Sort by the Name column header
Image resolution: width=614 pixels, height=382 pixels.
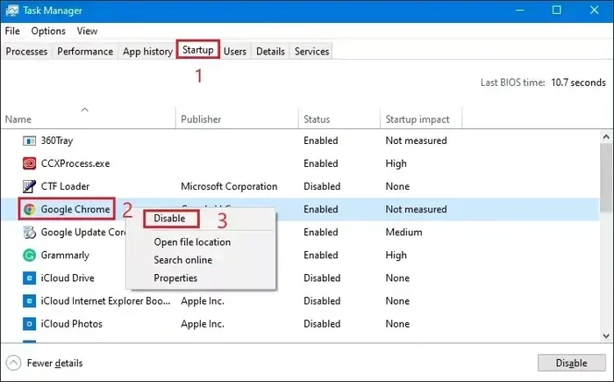click(x=18, y=119)
